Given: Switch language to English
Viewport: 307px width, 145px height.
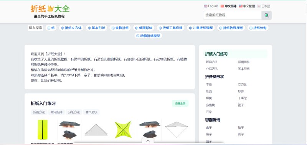Looking at the screenshot, I should (211, 6).
